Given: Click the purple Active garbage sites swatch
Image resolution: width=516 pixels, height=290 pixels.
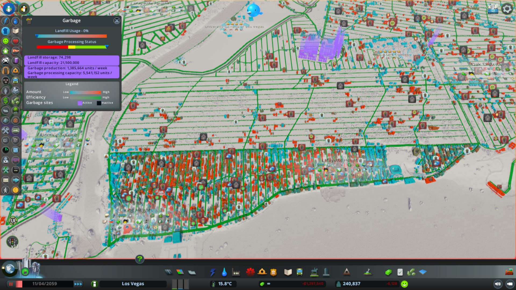Looking at the screenshot, I should pos(80,103).
